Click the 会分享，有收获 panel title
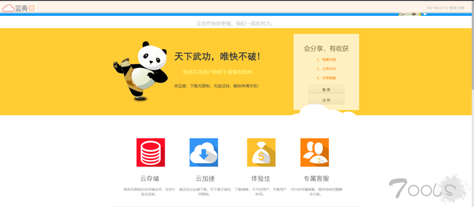474x207 pixels. tap(326, 49)
